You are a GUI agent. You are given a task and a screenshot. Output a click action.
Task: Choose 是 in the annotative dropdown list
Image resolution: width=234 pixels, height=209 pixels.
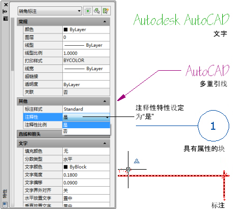[86, 125]
